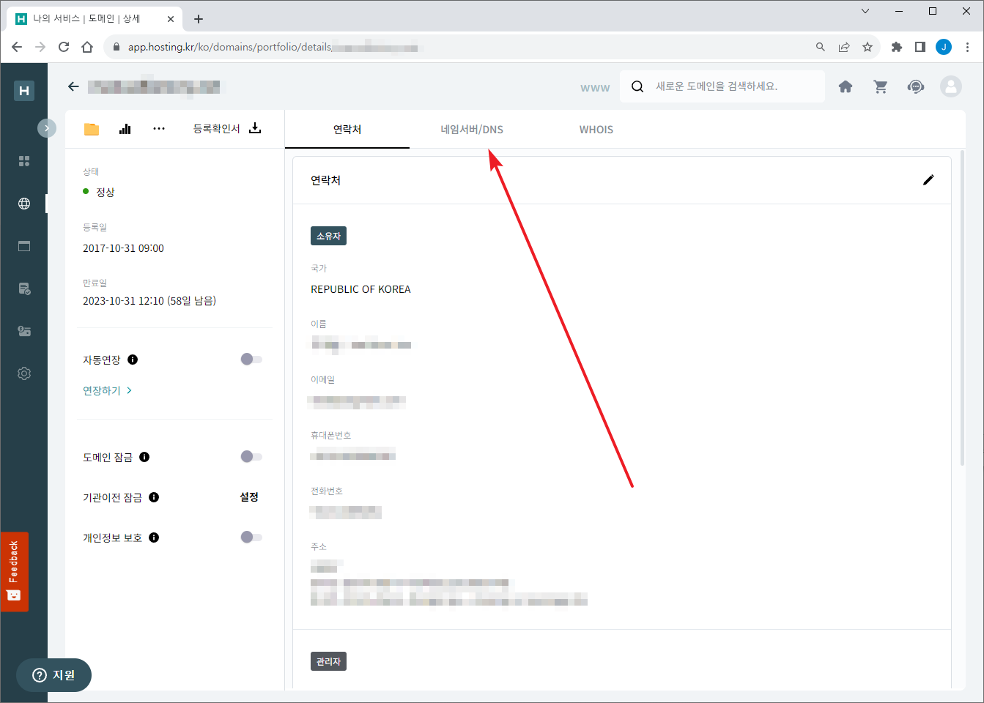Switch to the 연락처 tab
The width and height of the screenshot is (984, 703).
(347, 130)
